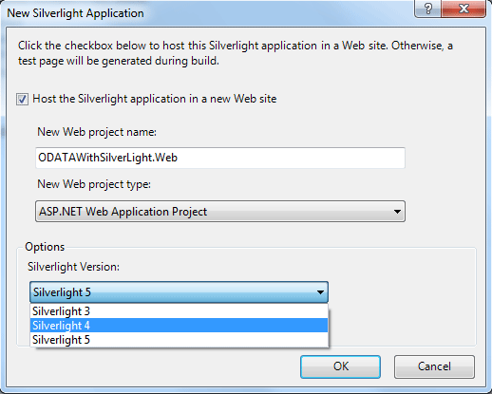Click the instruction text about hosting in a Web site
492x394 pixels.
pos(236,53)
